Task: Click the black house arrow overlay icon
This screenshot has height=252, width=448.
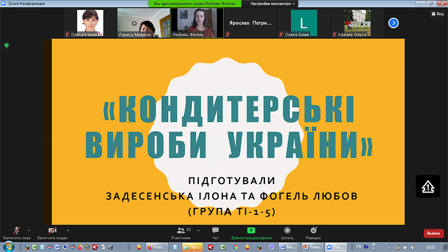Action: (x=428, y=186)
